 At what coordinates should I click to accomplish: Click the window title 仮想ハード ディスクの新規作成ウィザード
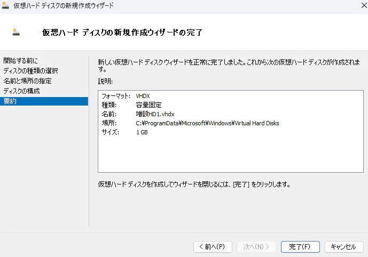click(64, 5)
